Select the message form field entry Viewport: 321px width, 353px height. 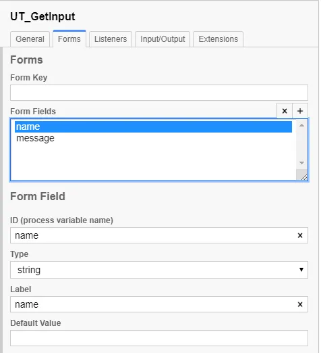[153, 138]
